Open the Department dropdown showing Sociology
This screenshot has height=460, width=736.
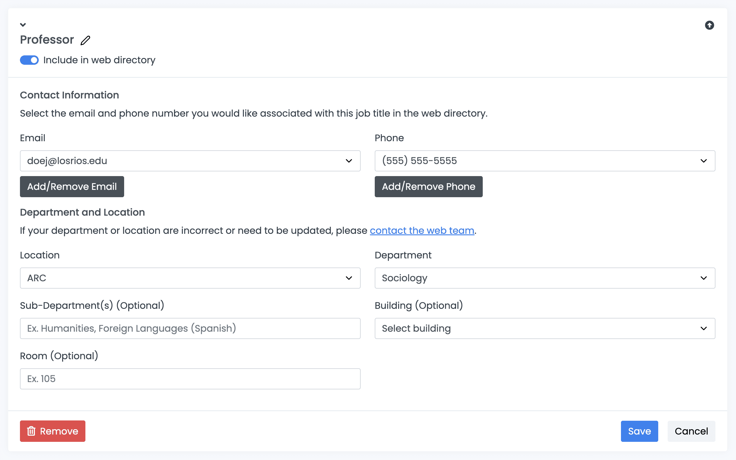point(544,278)
